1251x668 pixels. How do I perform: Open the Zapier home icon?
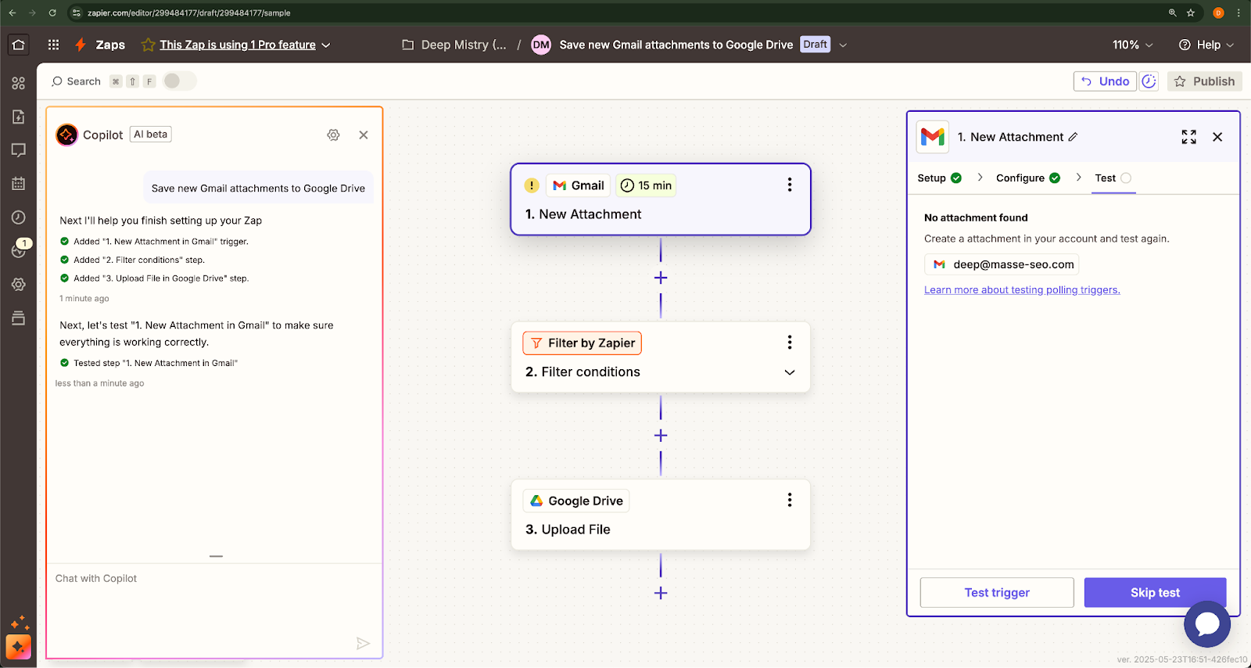tap(19, 45)
